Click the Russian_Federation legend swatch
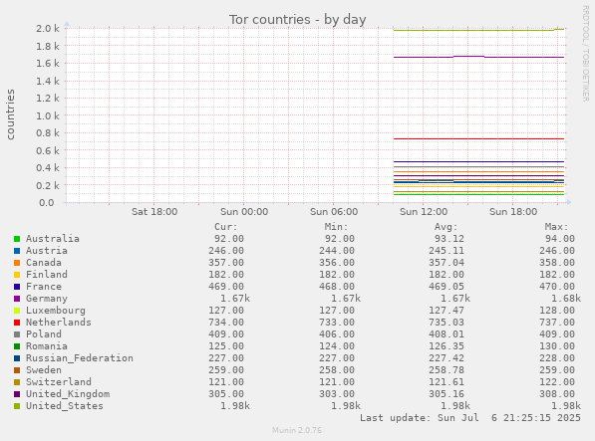This screenshot has width=595, height=441. pos(17,358)
